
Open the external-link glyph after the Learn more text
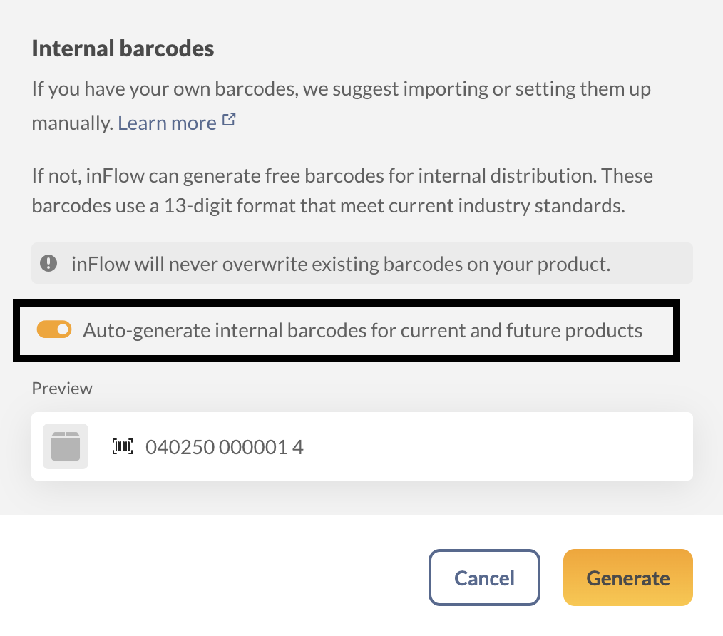tap(228, 120)
